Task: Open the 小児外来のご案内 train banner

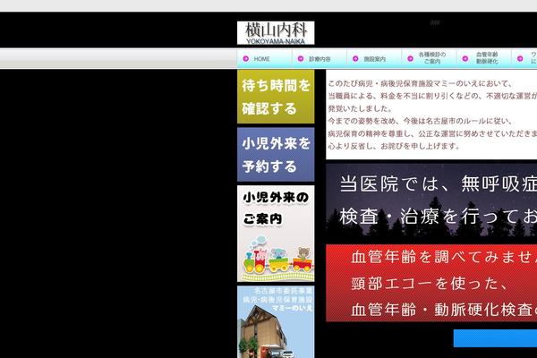Action: [x=276, y=234]
